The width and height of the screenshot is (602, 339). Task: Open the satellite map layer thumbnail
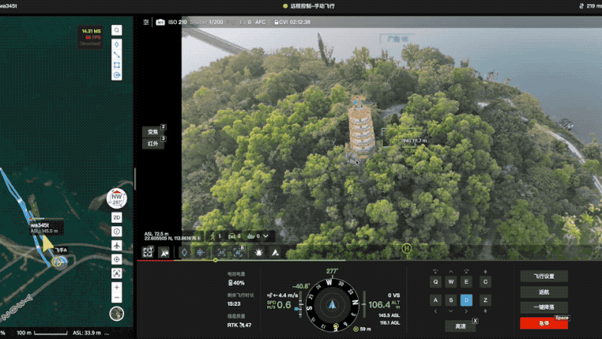coord(117,313)
